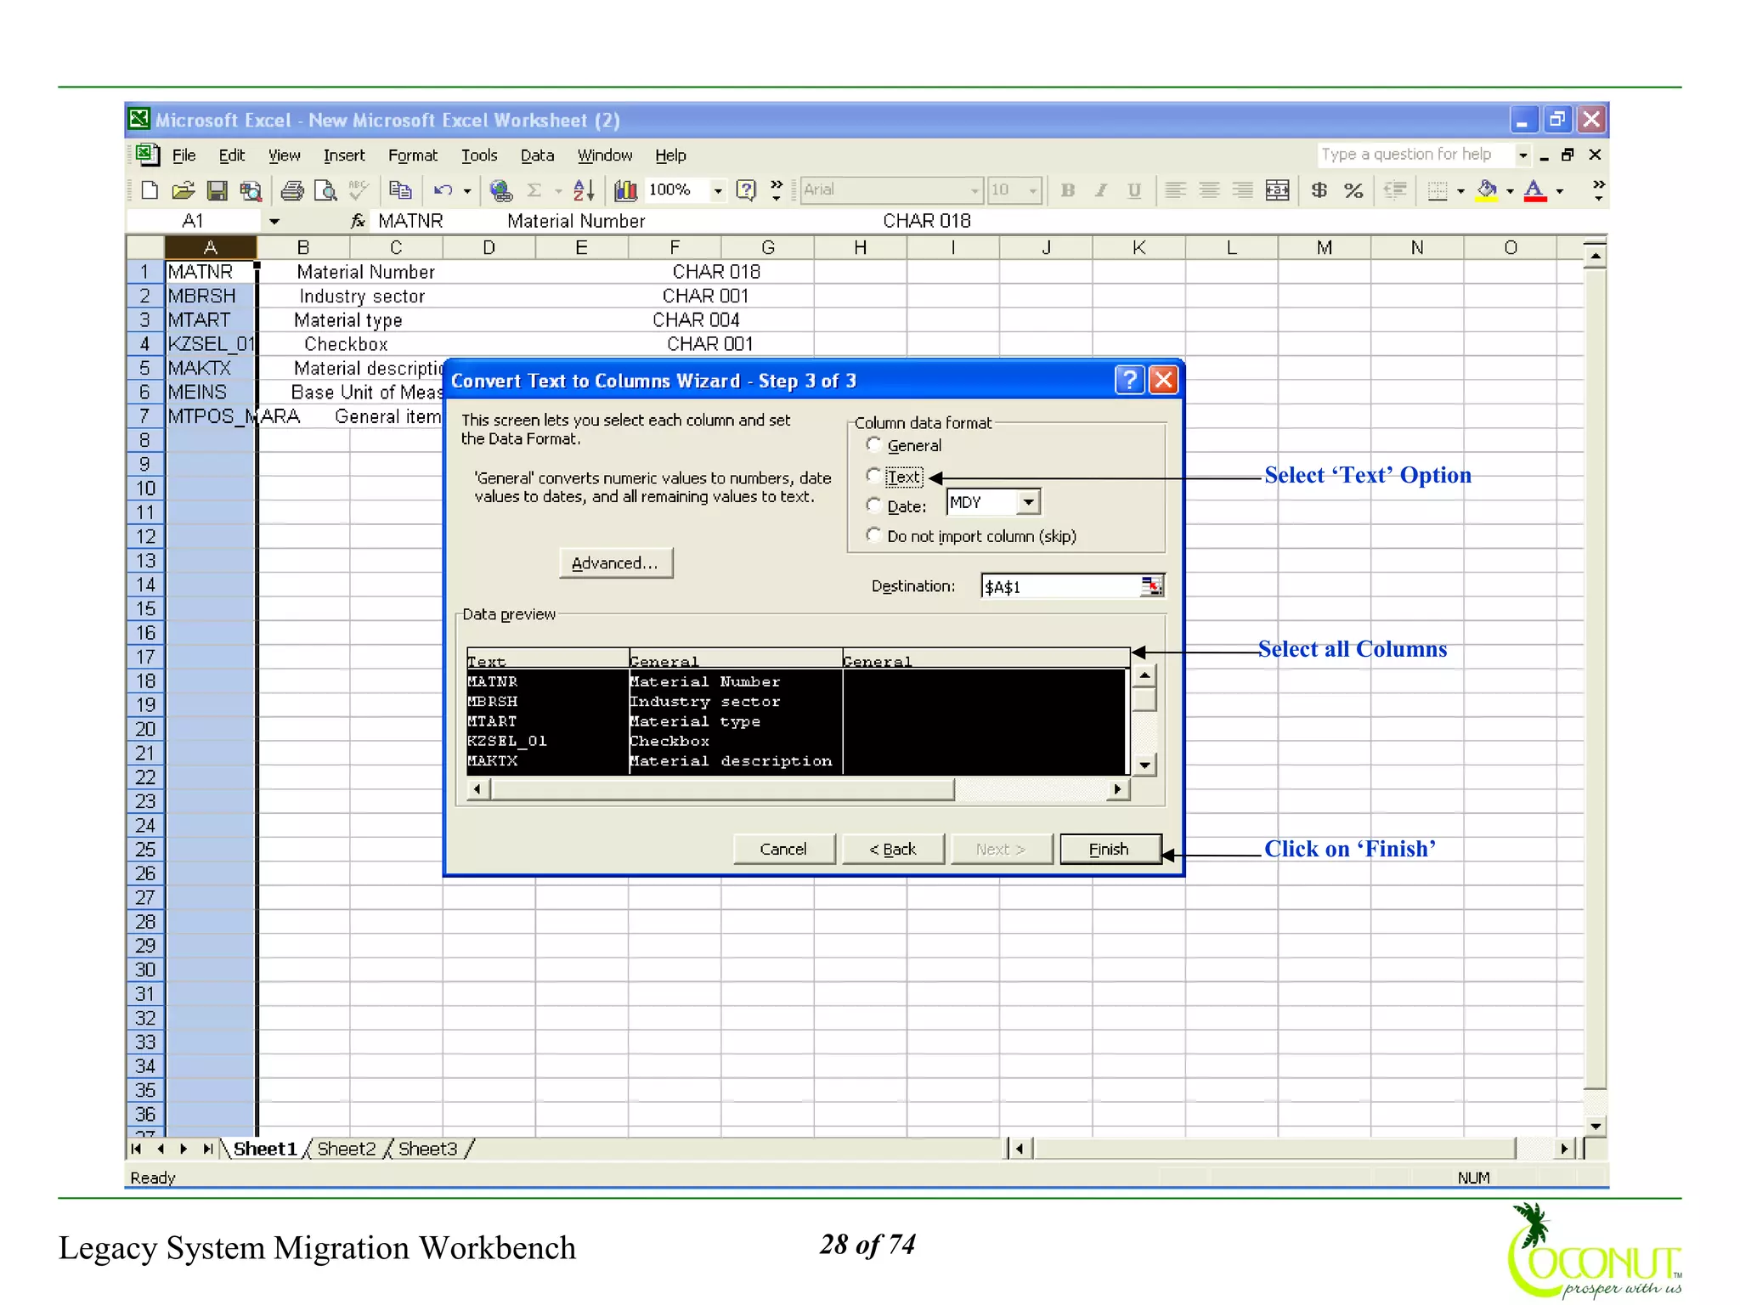
Task: Click the New blank workbook icon
Action: coord(150,190)
